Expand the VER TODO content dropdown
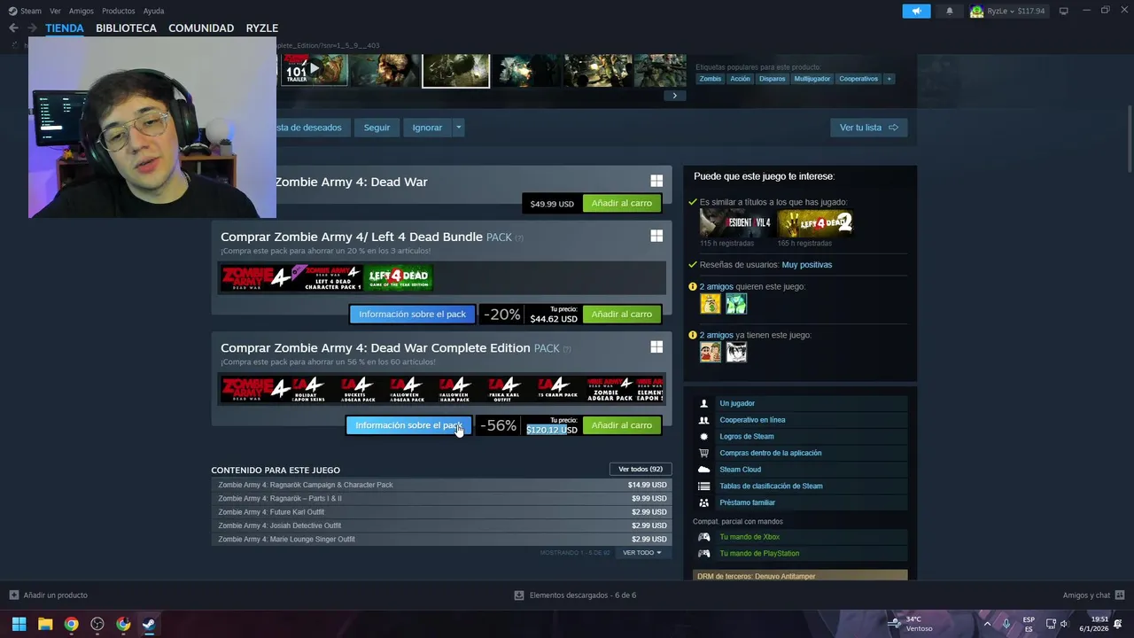The width and height of the screenshot is (1134, 638). [641, 553]
